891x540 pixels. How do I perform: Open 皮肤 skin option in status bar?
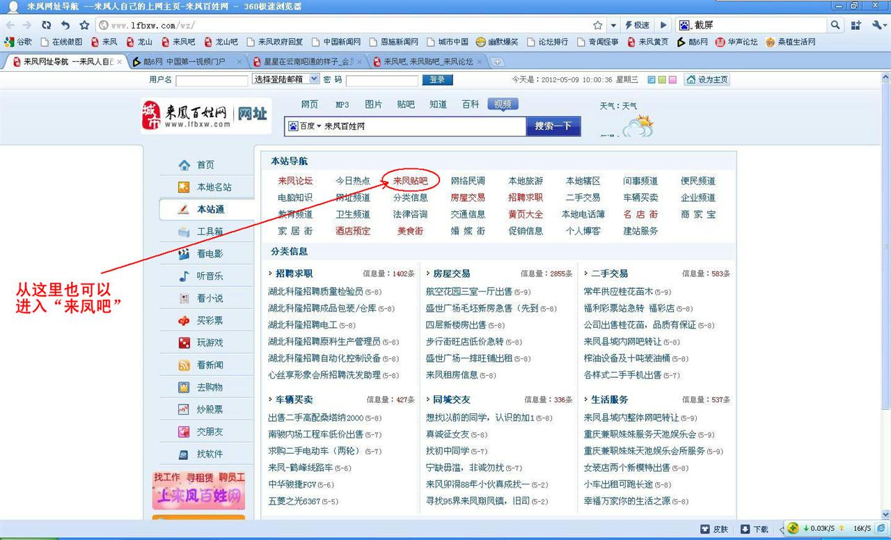click(x=715, y=530)
